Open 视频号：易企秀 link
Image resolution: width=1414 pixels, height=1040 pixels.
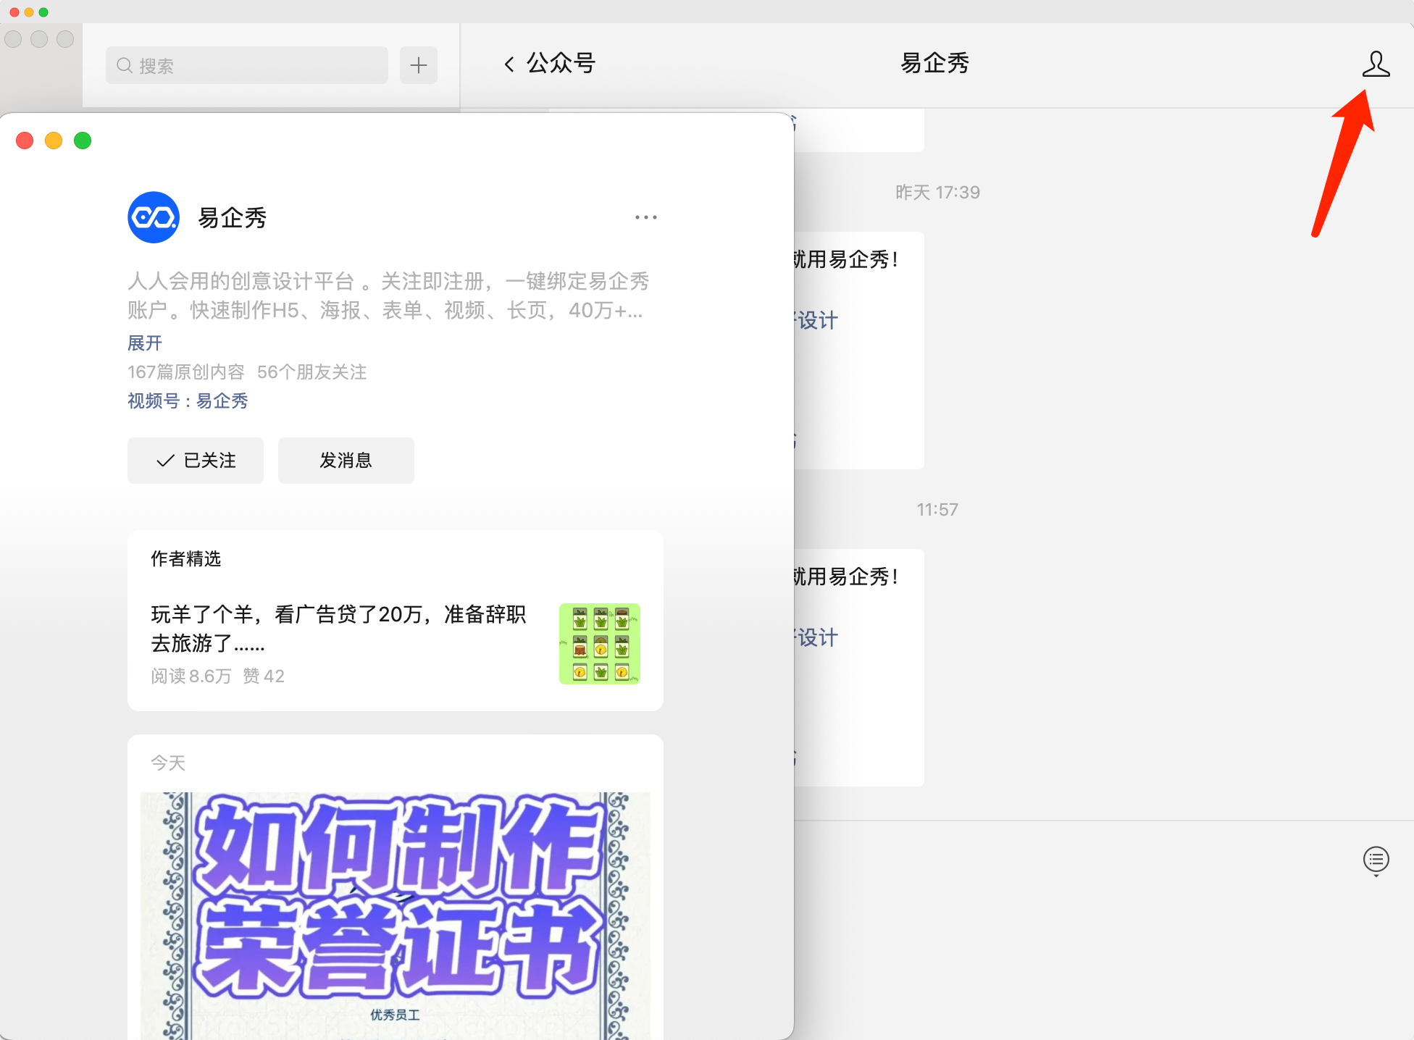(x=188, y=401)
